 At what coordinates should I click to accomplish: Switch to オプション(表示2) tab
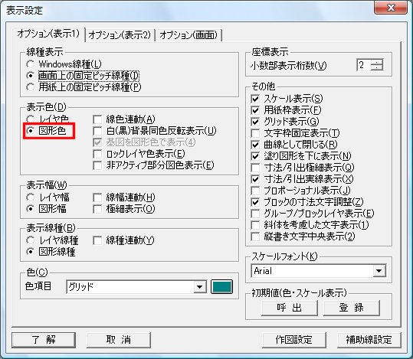[120, 34]
